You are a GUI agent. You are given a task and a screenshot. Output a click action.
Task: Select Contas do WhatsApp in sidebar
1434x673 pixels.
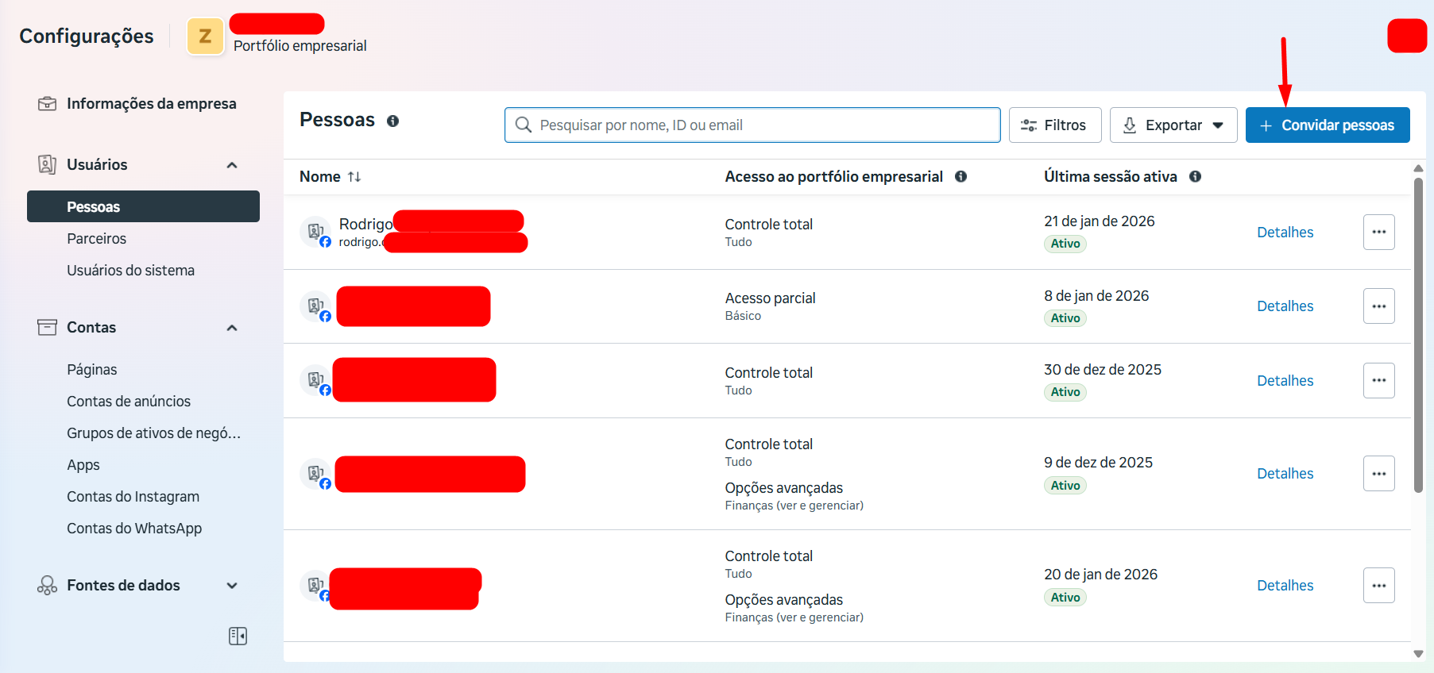[134, 529]
